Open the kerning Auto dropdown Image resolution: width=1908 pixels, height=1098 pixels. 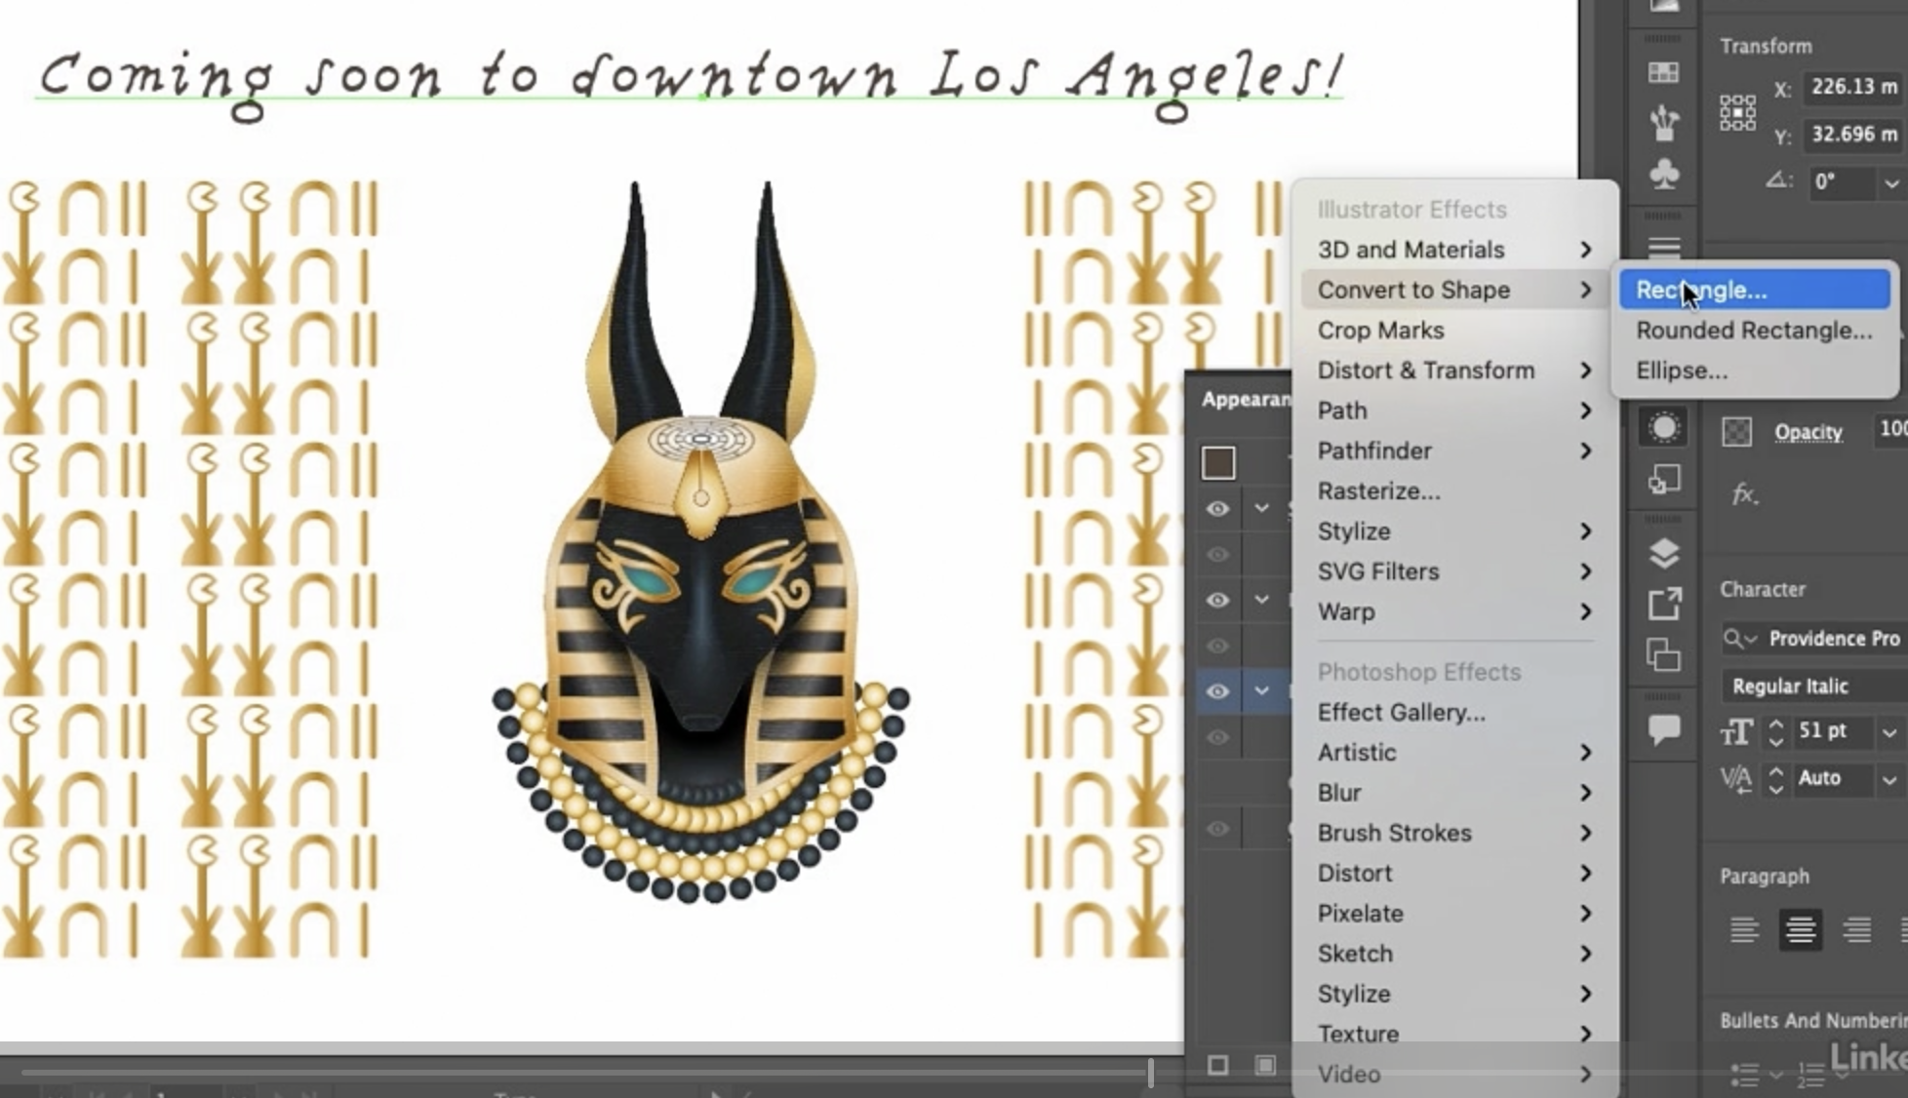point(1889,779)
